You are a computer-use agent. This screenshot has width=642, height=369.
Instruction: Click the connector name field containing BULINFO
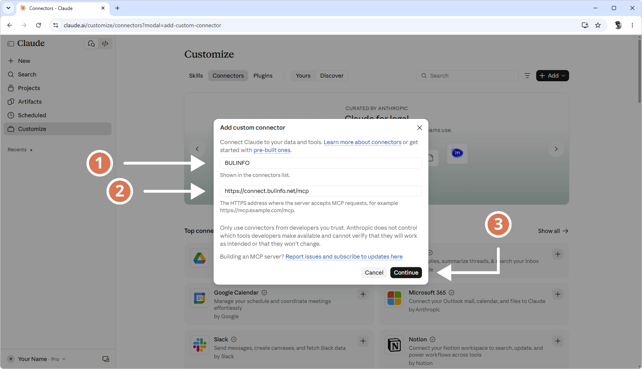click(321, 163)
